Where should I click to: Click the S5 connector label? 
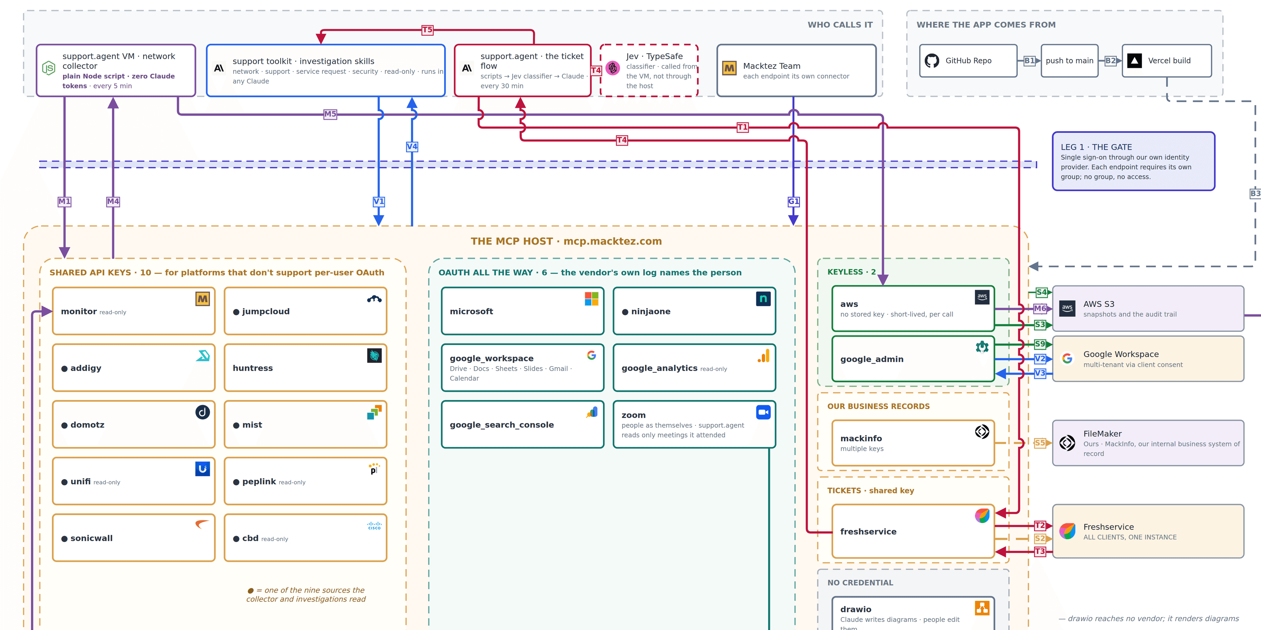1040,443
